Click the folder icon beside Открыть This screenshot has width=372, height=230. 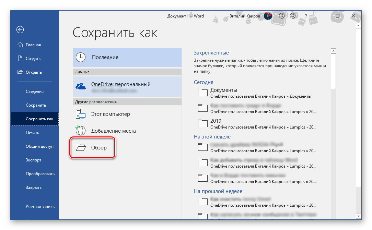coord(20,72)
